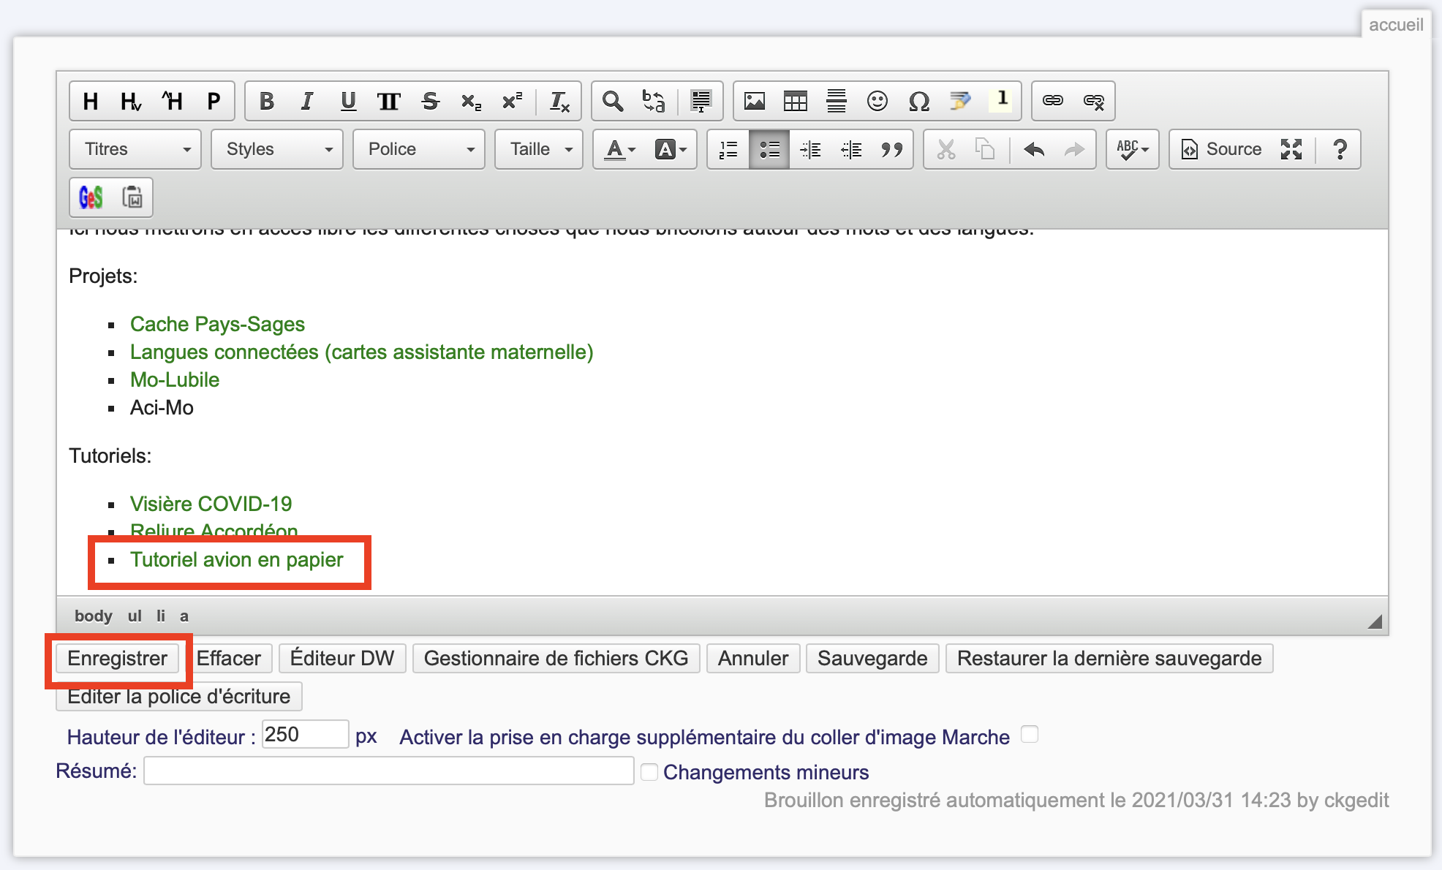Image resolution: width=1442 pixels, height=870 pixels.
Task: Insert a smiley emoticon
Action: (x=877, y=101)
